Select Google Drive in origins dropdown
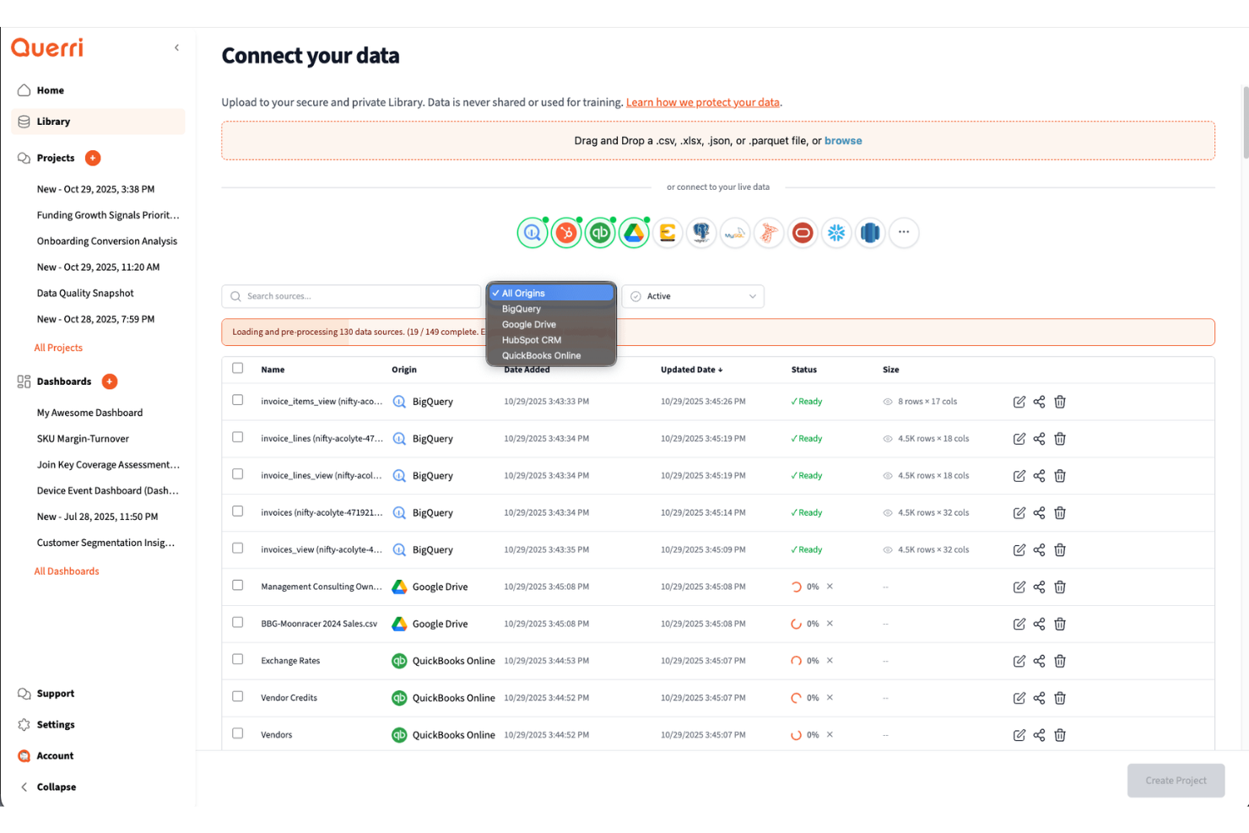Screen dimensions: 1249x833 click(x=552, y=324)
